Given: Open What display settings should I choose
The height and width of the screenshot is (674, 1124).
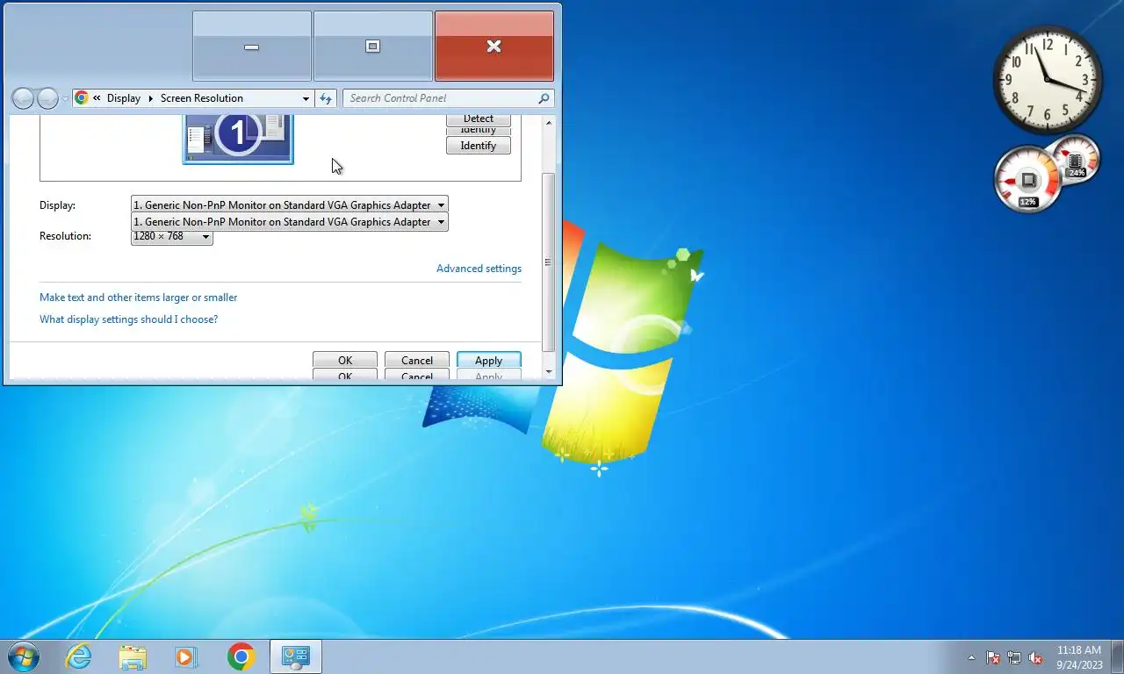Looking at the screenshot, I should [129, 319].
